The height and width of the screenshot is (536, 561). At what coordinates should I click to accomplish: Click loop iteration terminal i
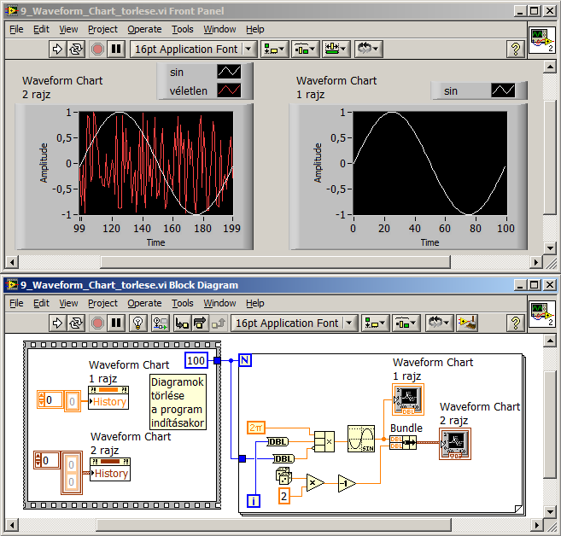point(254,501)
